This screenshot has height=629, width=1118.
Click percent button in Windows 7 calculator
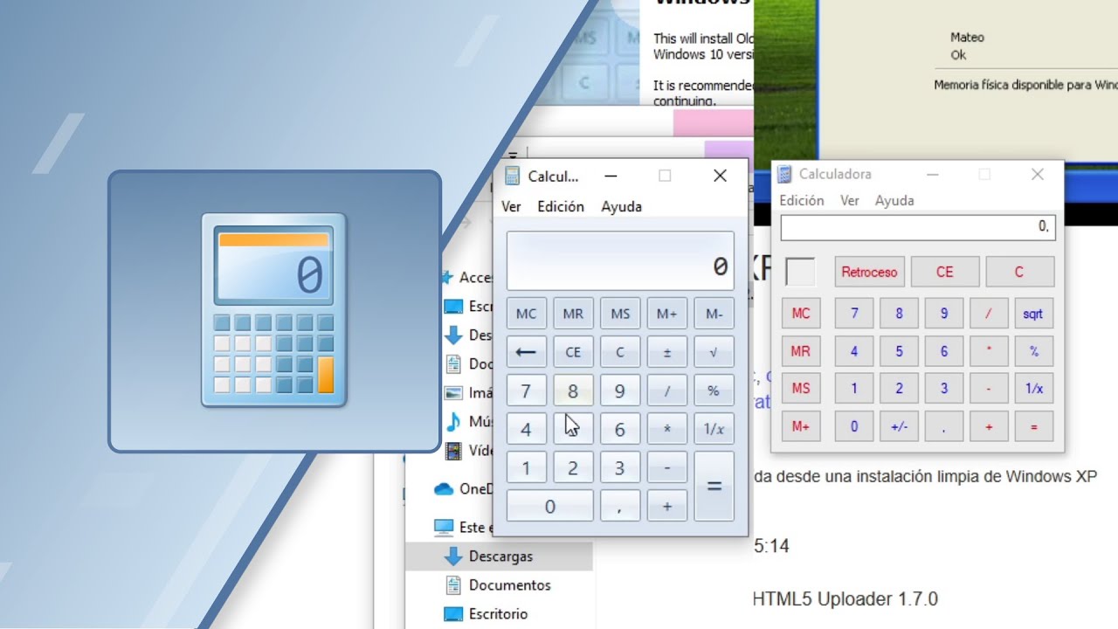click(x=714, y=391)
